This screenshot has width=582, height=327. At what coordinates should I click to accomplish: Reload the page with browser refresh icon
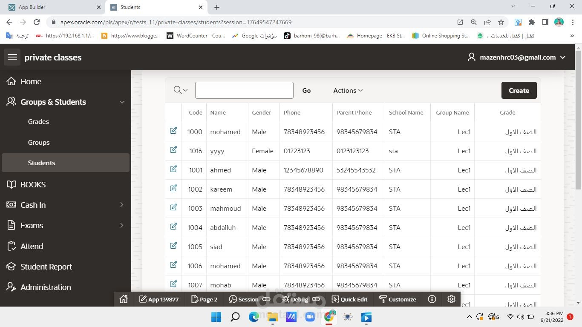click(37, 22)
